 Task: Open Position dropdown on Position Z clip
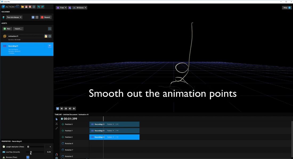(110, 137)
